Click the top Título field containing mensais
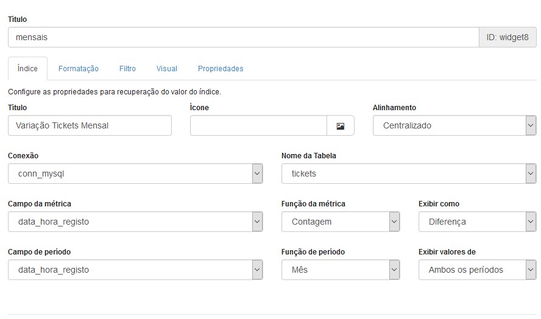The width and height of the screenshot is (541, 319). pos(243,37)
